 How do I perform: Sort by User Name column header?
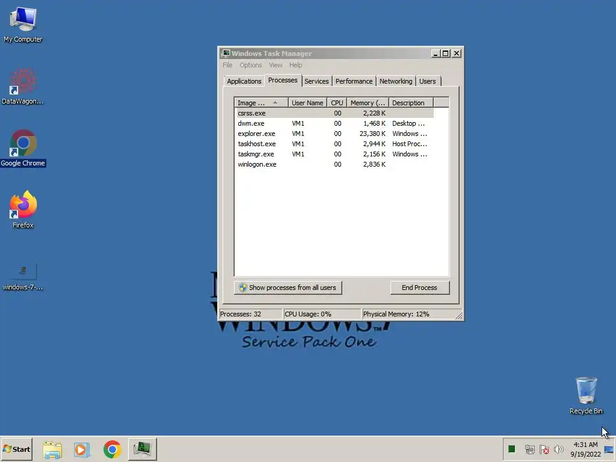point(307,103)
